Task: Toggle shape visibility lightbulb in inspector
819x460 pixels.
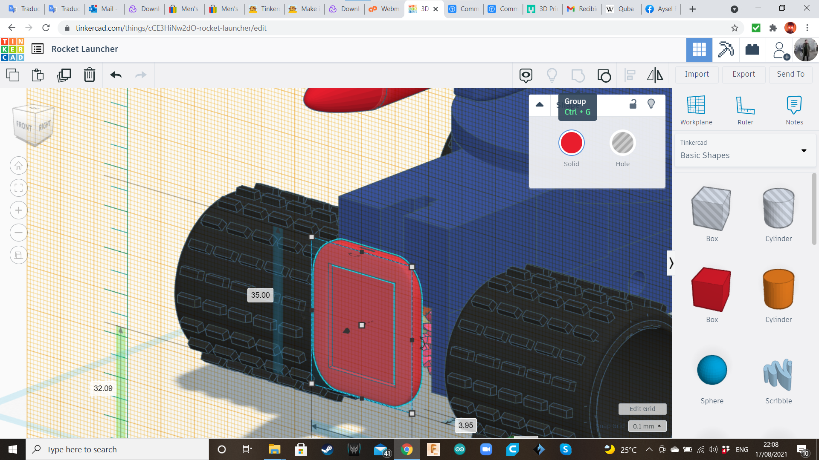Action: click(x=651, y=104)
